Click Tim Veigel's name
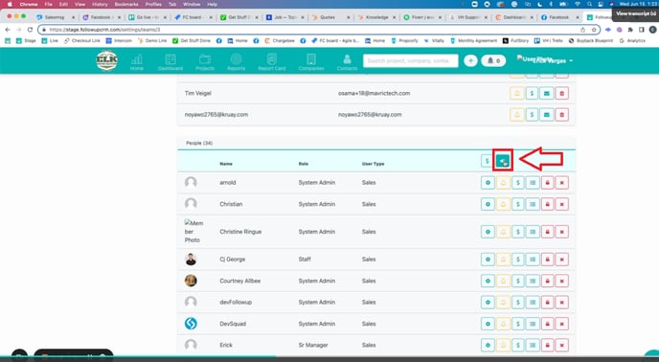659x362 pixels. [x=198, y=93]
